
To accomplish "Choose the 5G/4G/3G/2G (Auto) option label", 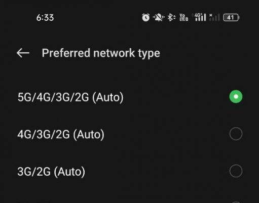I will point(70,97).
